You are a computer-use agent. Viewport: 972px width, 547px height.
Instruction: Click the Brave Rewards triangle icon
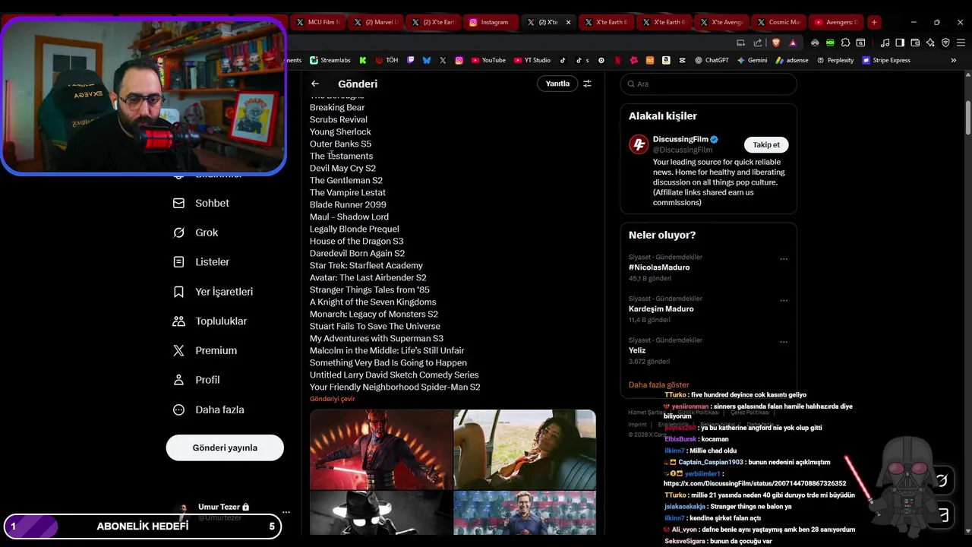793,43
